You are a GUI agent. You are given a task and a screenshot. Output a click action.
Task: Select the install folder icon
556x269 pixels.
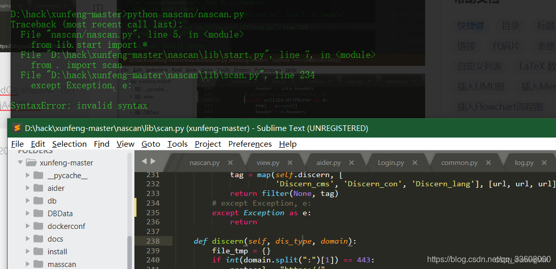(x=38, y=252)
